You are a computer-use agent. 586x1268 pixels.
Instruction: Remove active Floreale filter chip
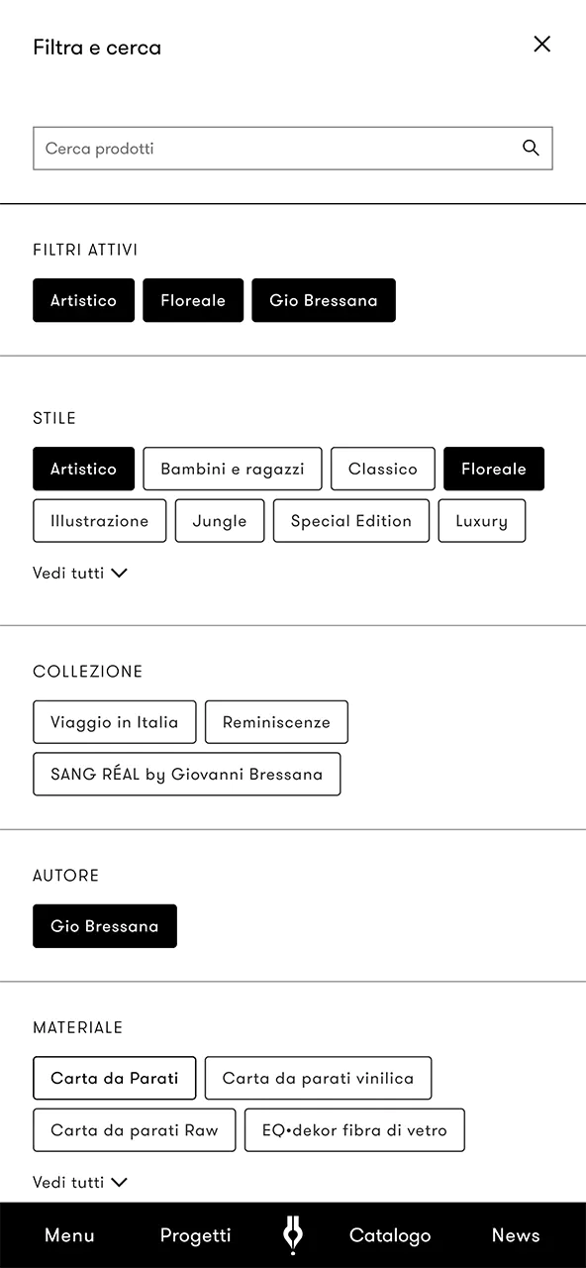(193, 300)
